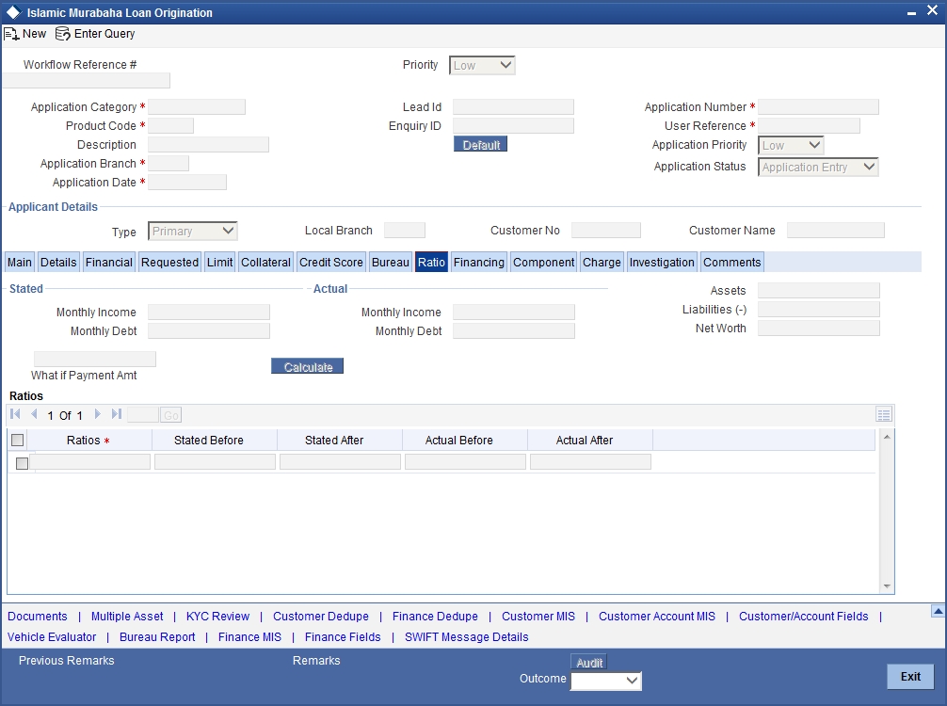Image resolution: width=947 pixels, height=706 pixels.
Task: Open the Outcome dropdown
Action: (606, 681)
